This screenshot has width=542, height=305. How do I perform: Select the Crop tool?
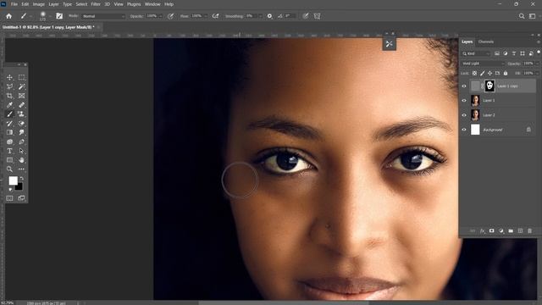[x=9, y=96]
